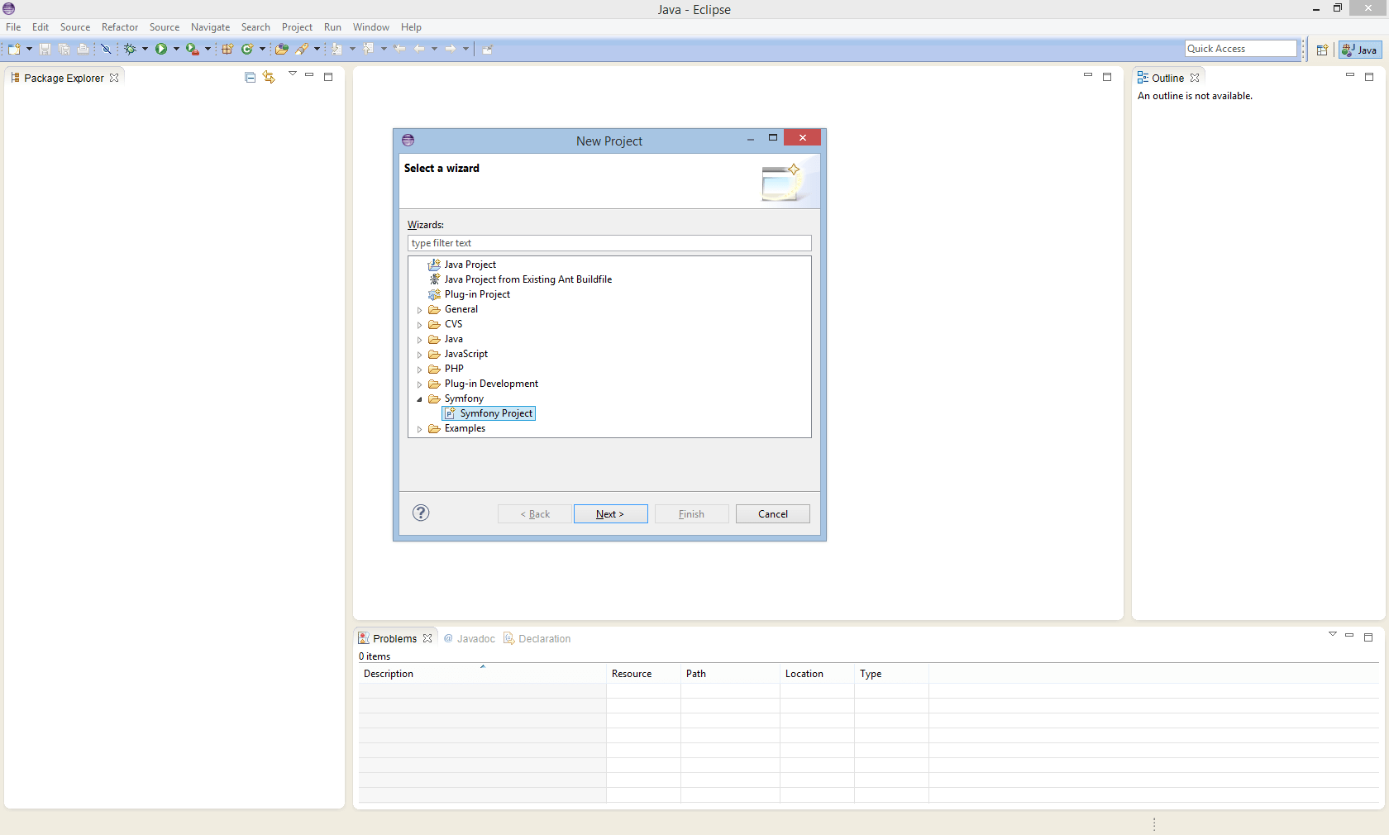Toggle Link with Editor in Package Explorer
This screenshot has height=835, width=1389.
coord(269,77)
